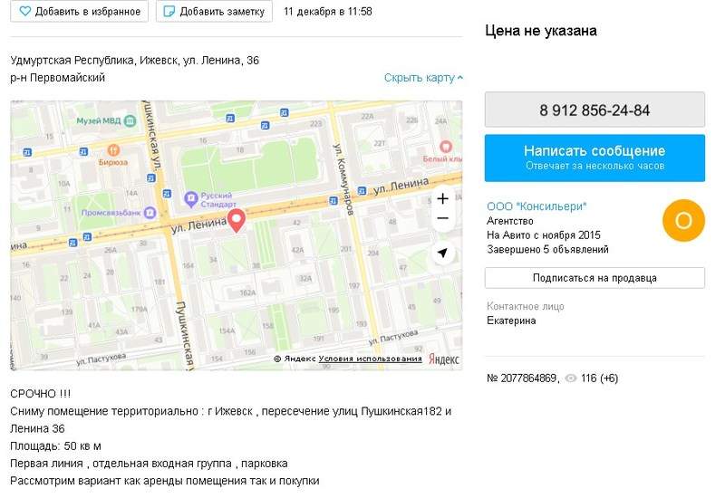
Task: Click the Промсвязьбанк marker icon
Action: [x=150, y=213]
